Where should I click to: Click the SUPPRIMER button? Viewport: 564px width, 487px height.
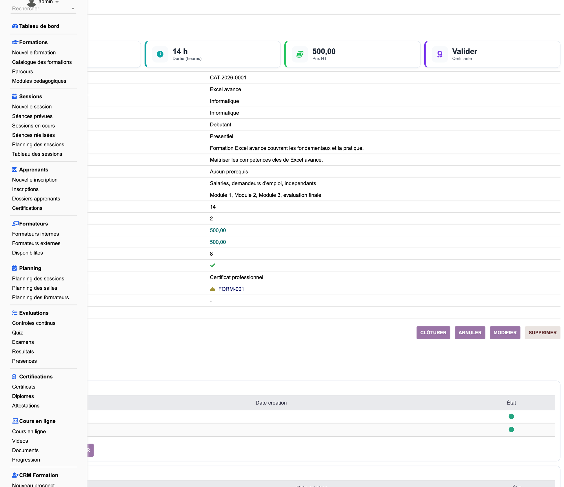pyautogui.click(x=543, y=333)
